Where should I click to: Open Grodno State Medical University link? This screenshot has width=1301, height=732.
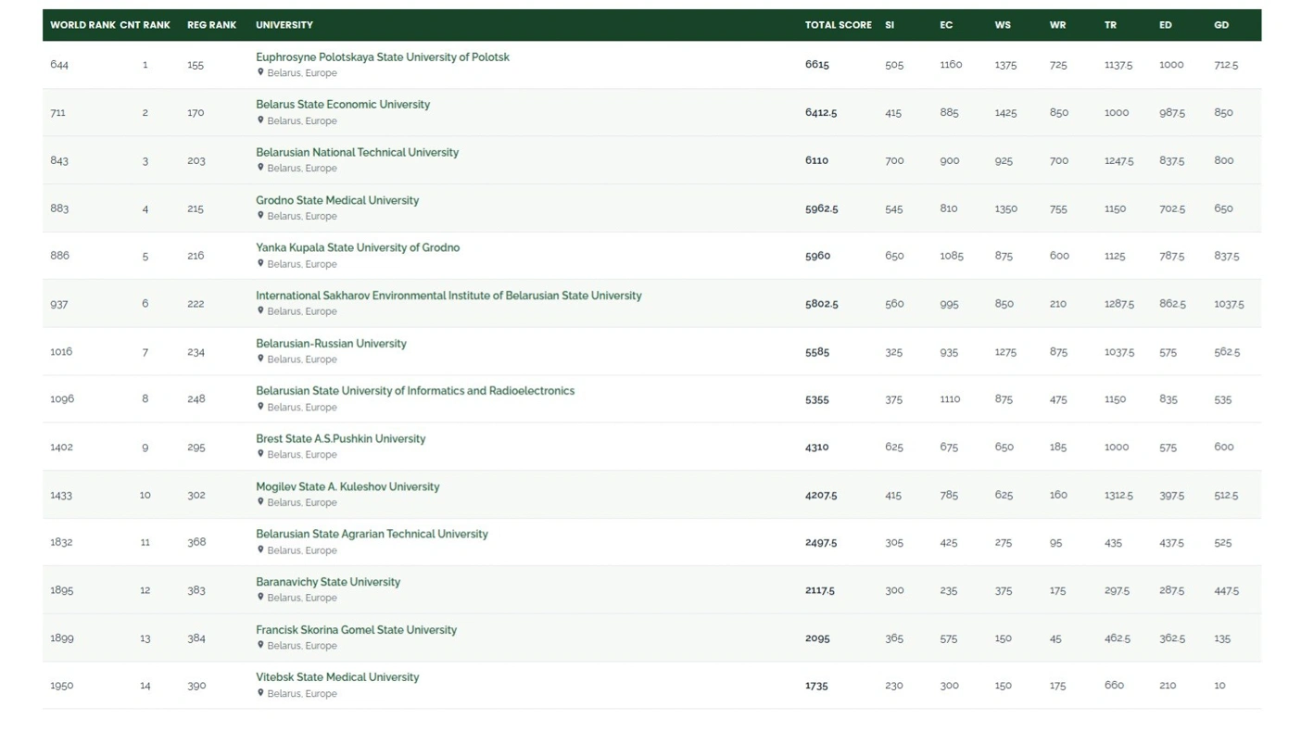(337, 200)
